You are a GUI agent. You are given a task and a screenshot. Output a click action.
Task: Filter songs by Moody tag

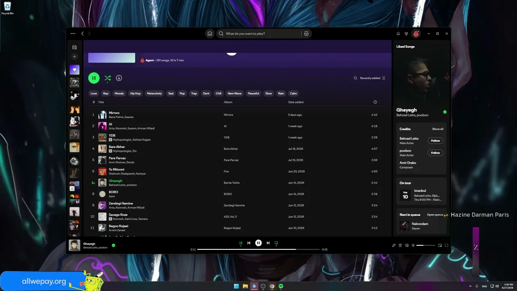tap(119, 93)
